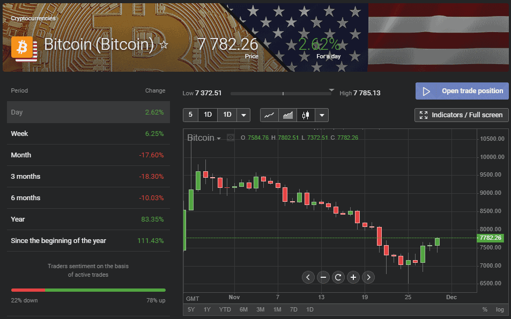Add Bitcoin to favorites with the star
The width and height of the screenshot is (511, 319).
tap(164, 45)
